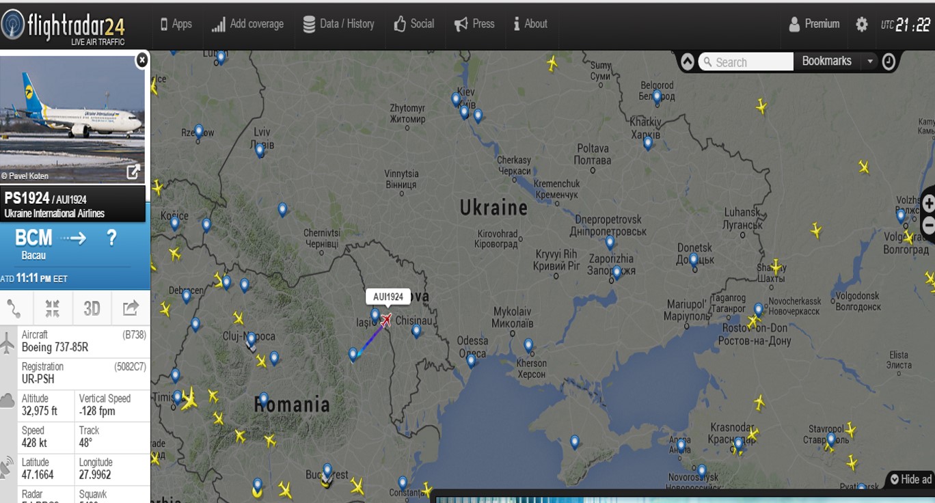Open the Apps menu

(176, 24)
